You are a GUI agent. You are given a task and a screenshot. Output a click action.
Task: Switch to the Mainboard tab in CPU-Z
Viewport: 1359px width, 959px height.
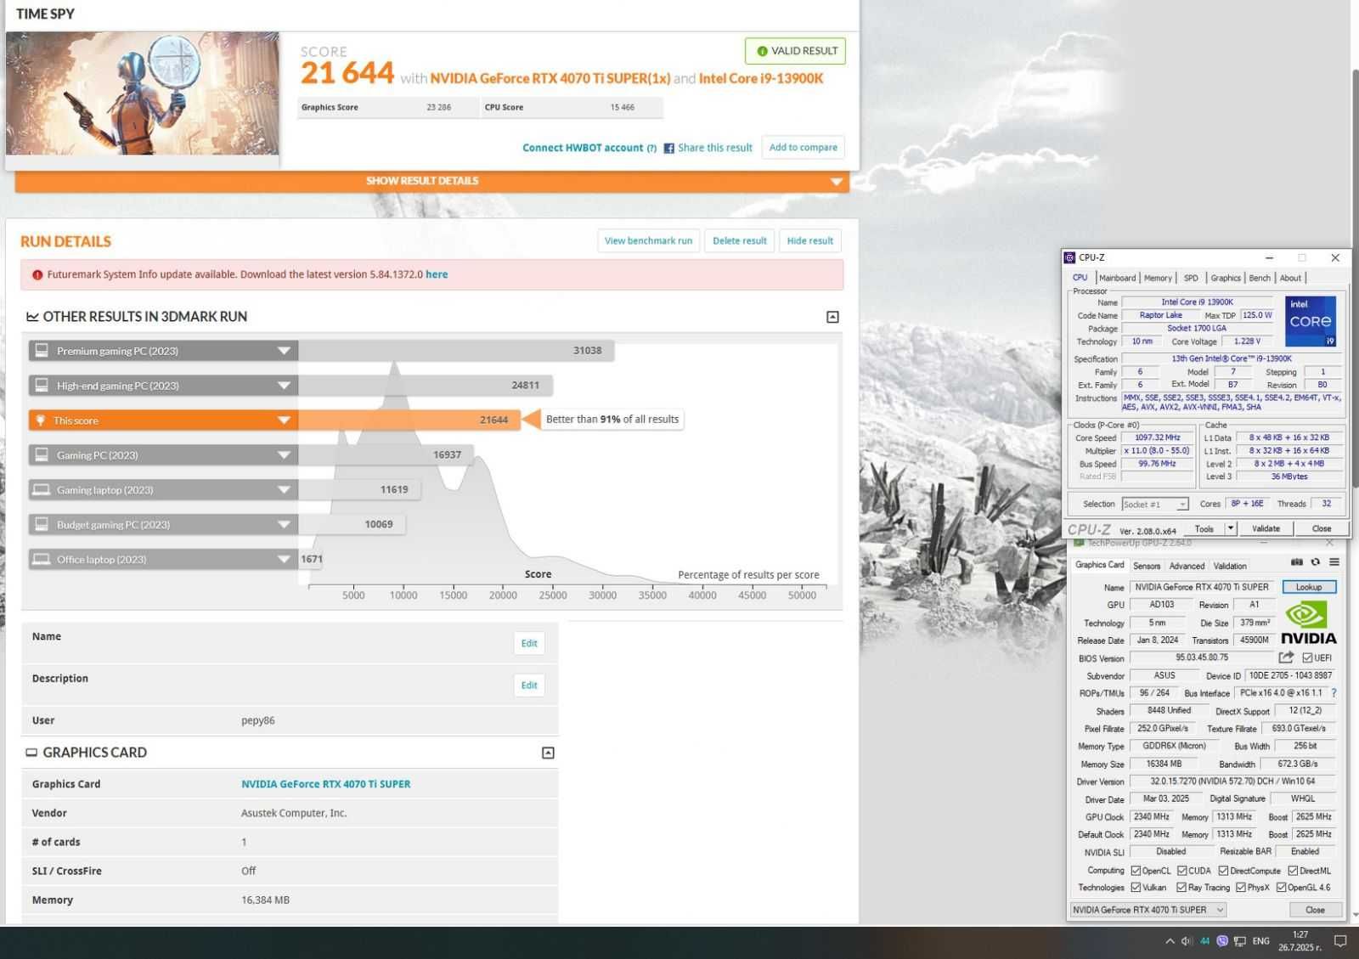click(1117, 278)
